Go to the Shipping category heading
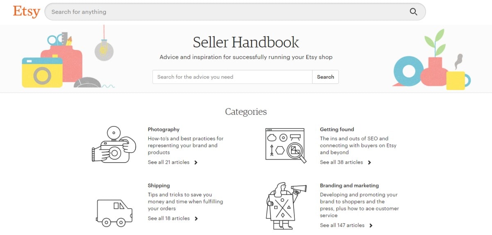 pyautogui.click(x=159, y=185)
